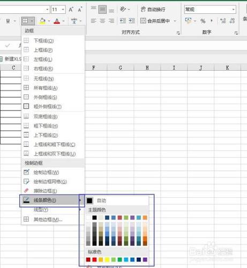Choose 上框线(P) top border
The width and height of the screenshot is (247, 268).
pyautogui.click(x=53, y=50)
